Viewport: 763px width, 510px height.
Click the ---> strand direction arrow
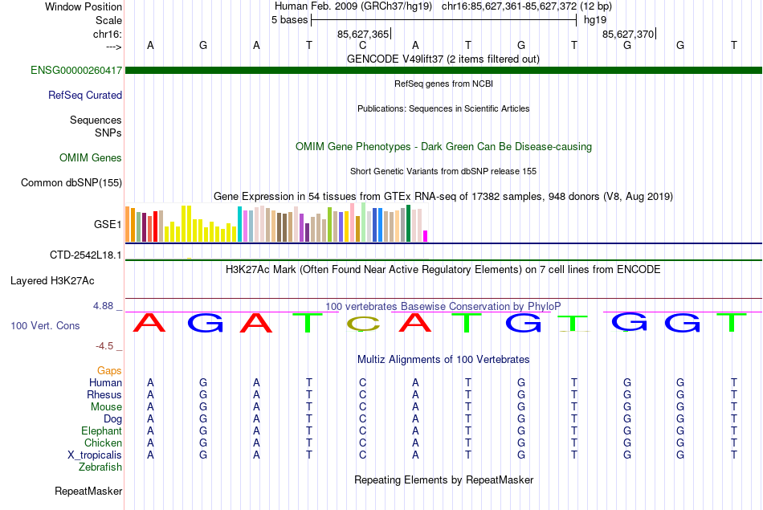coord(113,47)
